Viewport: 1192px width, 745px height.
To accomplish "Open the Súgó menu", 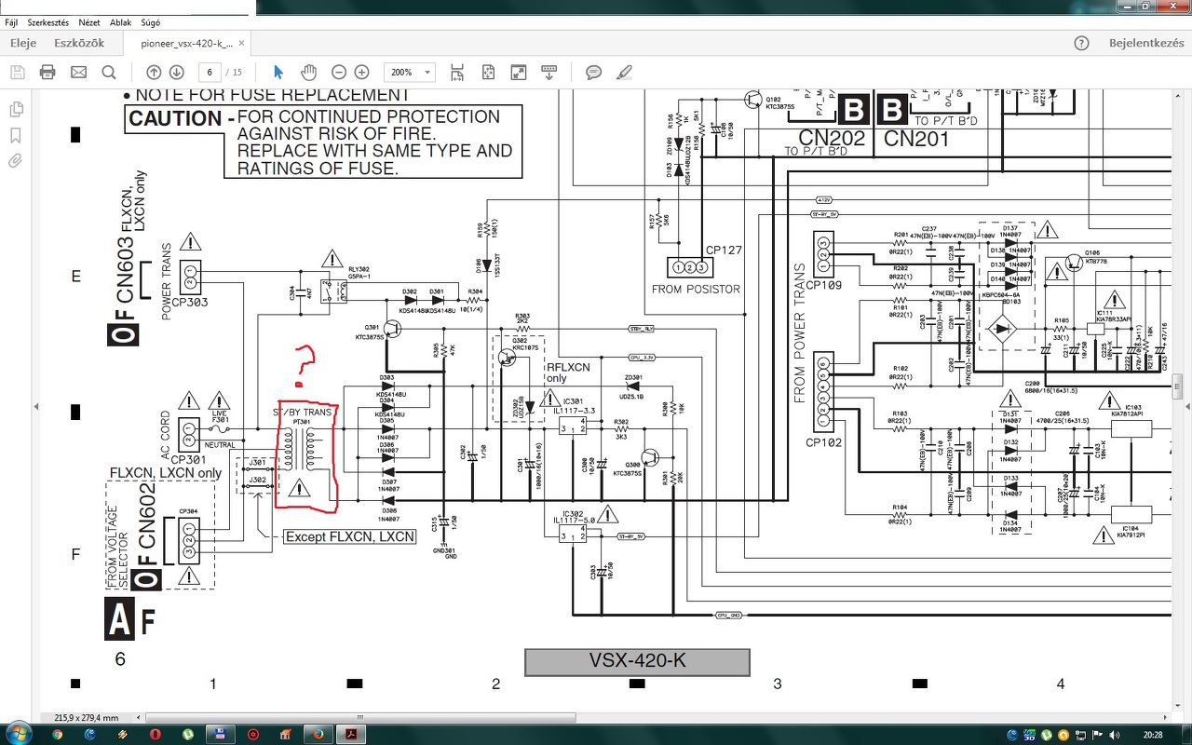I will (x=150, y=21).
